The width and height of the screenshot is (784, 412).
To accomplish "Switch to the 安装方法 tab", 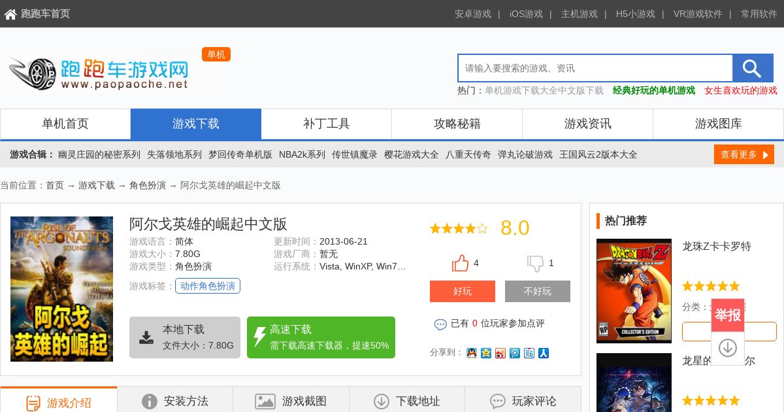I will [x=175, y=400].
